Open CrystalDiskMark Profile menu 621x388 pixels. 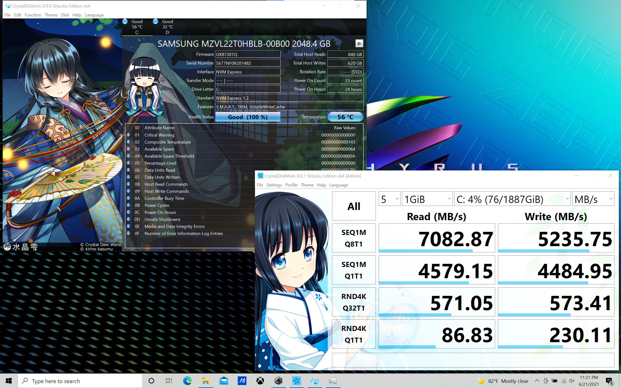(x=291, y=185)
